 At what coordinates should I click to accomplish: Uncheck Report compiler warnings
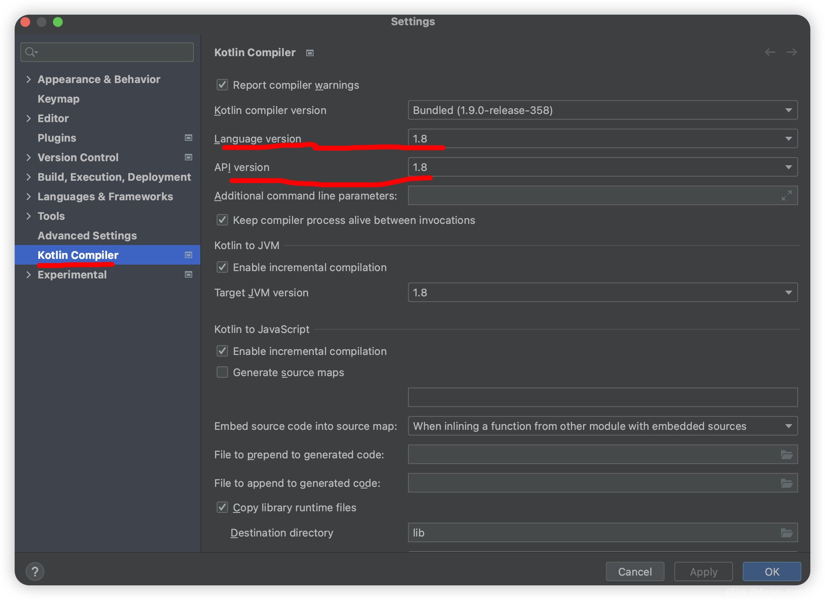pyautogui.click(x=222, y=85)
